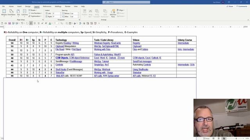Switch to the Insert tab
The width and height of the screenshot is (250, 140).
19,6
